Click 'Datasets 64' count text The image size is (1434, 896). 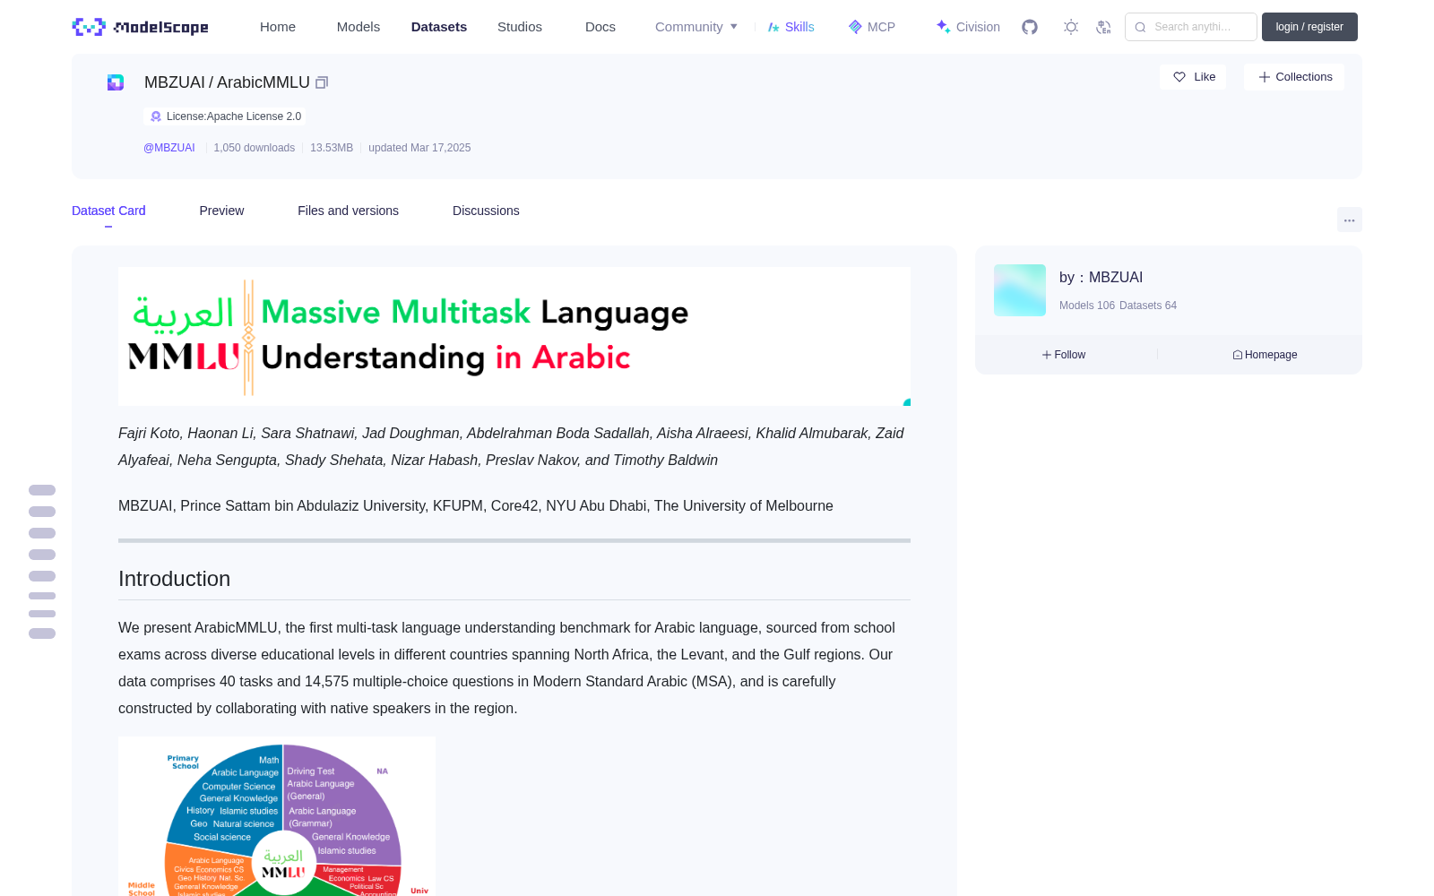click(x=1148, y=306)
